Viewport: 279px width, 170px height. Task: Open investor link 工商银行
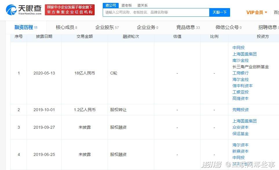point(241,73)
